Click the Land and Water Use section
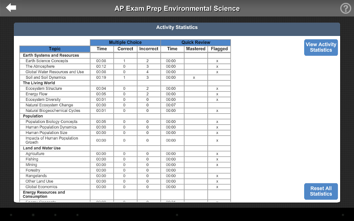The image size is (354, 221). [42, 148]
